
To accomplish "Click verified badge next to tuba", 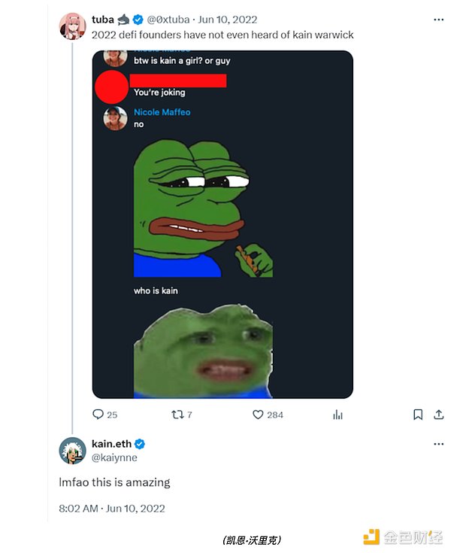I will [x=138, y=20].
